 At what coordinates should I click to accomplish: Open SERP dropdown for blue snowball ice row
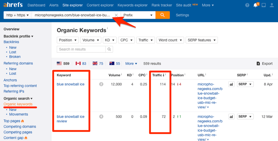pos(245,84)
